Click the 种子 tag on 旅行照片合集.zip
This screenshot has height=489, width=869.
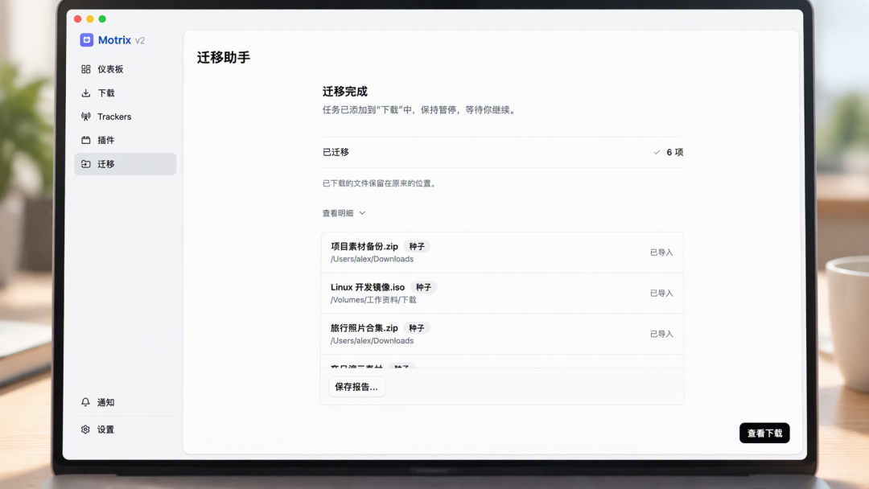pyautogui.click(x=417, y=328)
